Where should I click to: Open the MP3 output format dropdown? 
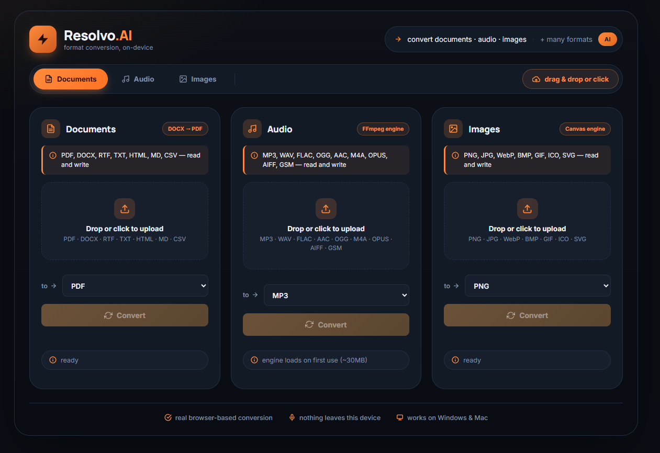[x=337, y=296]
